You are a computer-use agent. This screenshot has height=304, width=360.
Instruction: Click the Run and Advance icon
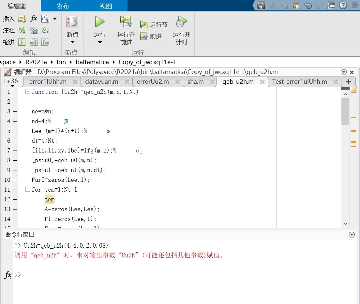pyautogui.click(x=126, y=22)
